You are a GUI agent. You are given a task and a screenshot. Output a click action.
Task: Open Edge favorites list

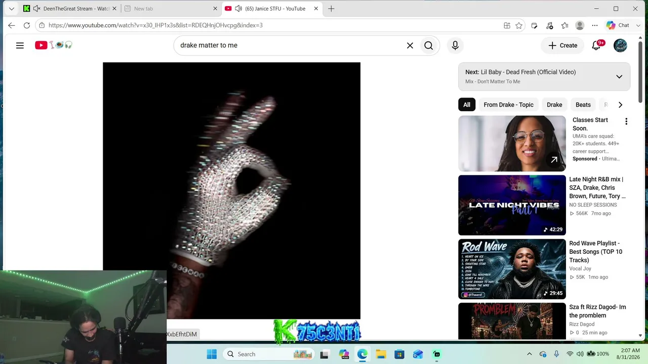point(564,25)
